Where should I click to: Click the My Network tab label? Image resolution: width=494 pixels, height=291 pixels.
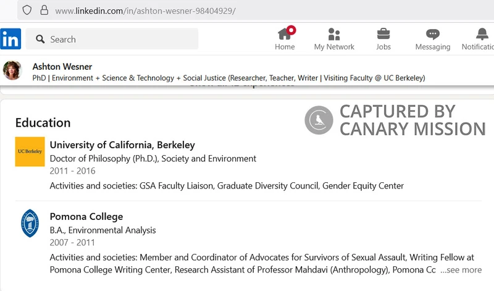pos(334,47)
